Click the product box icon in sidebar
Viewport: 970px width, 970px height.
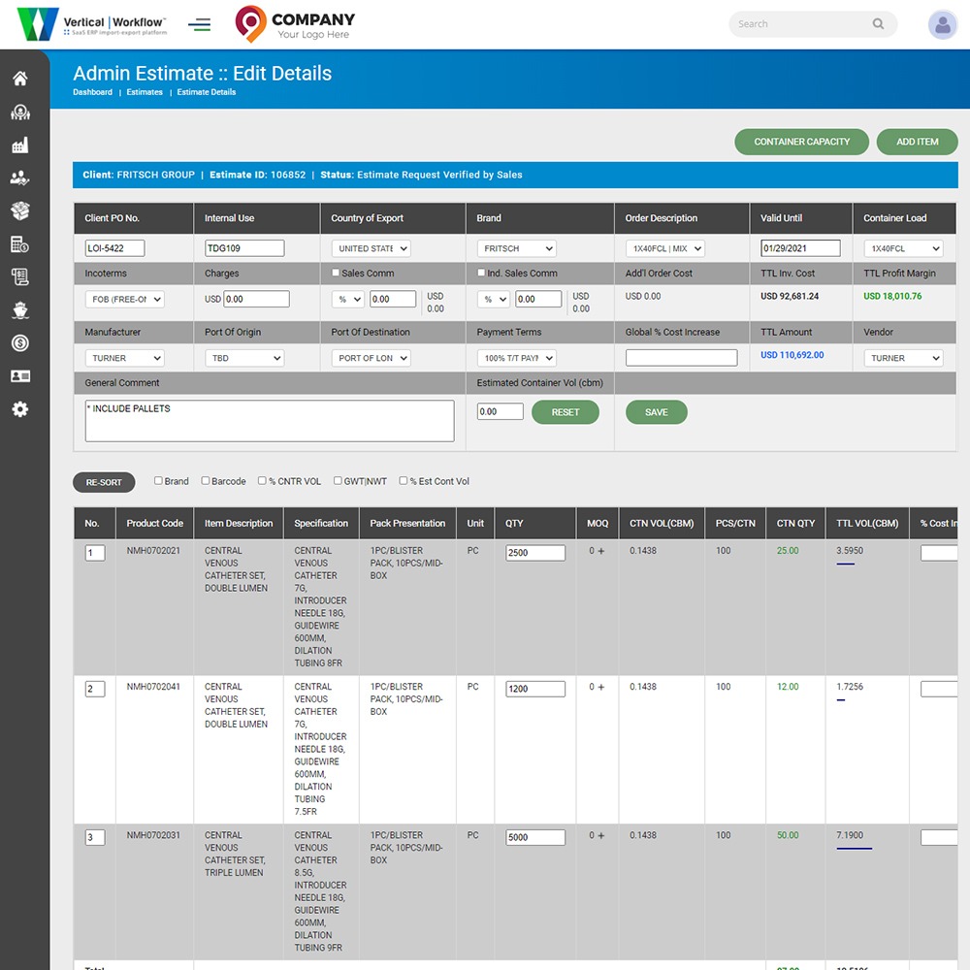(20, 210)
